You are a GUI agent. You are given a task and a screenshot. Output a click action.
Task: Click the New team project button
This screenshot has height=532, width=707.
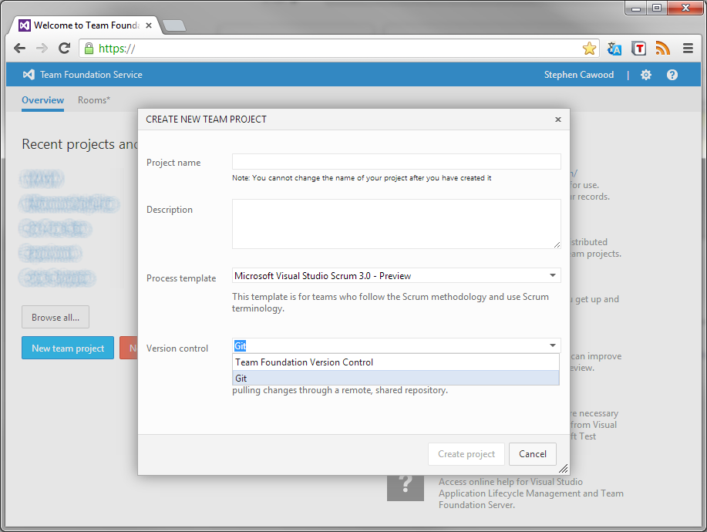click(x=68, y=348)
